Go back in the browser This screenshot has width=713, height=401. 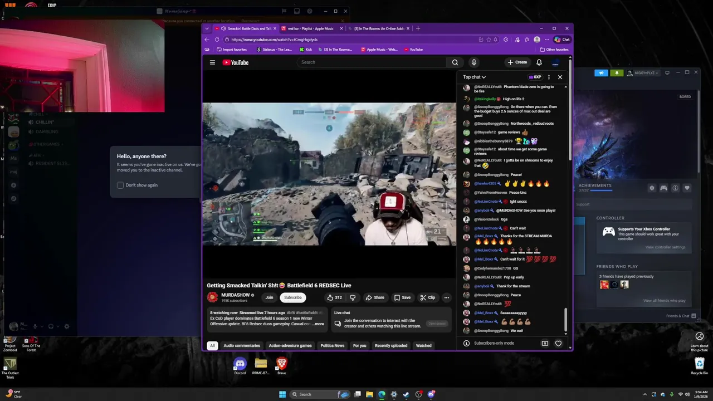click(207, 40)
